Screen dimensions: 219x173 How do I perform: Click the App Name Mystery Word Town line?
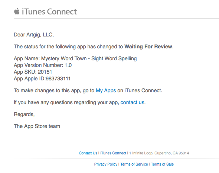(x=75, y=58)
